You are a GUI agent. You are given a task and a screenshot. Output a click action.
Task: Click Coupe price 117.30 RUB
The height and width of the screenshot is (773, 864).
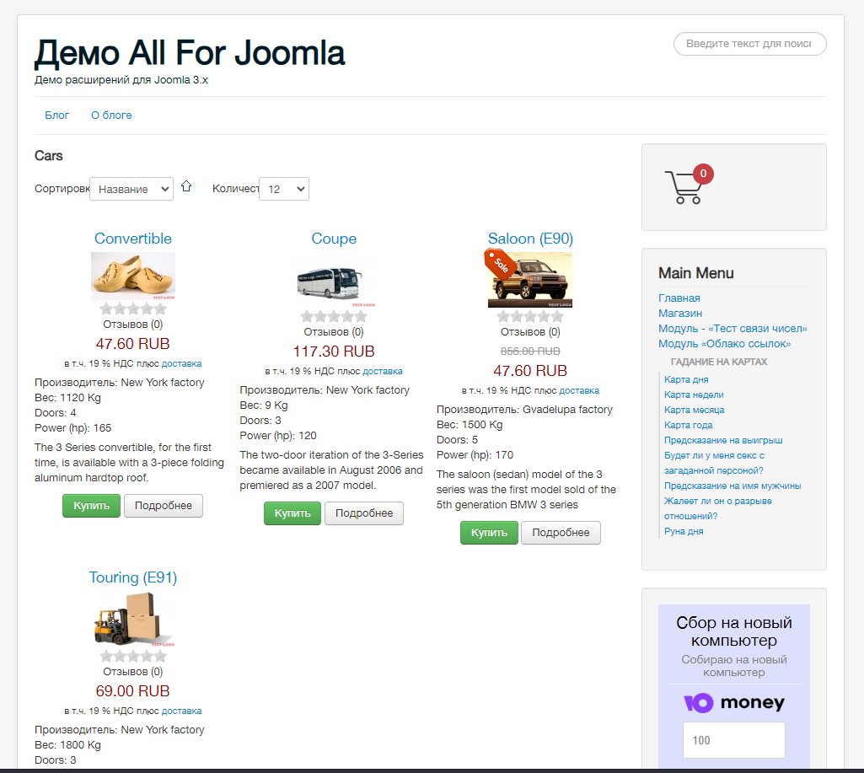tap(334, 352)
